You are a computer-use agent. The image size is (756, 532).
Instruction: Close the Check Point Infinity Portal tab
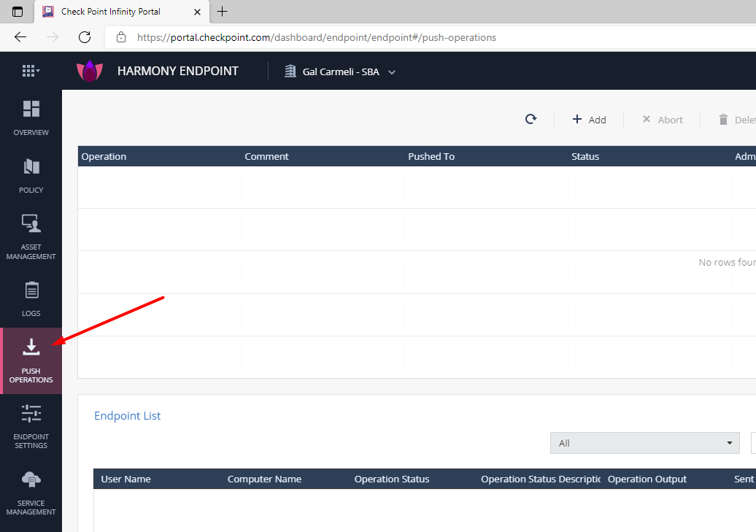coord(197,12)
